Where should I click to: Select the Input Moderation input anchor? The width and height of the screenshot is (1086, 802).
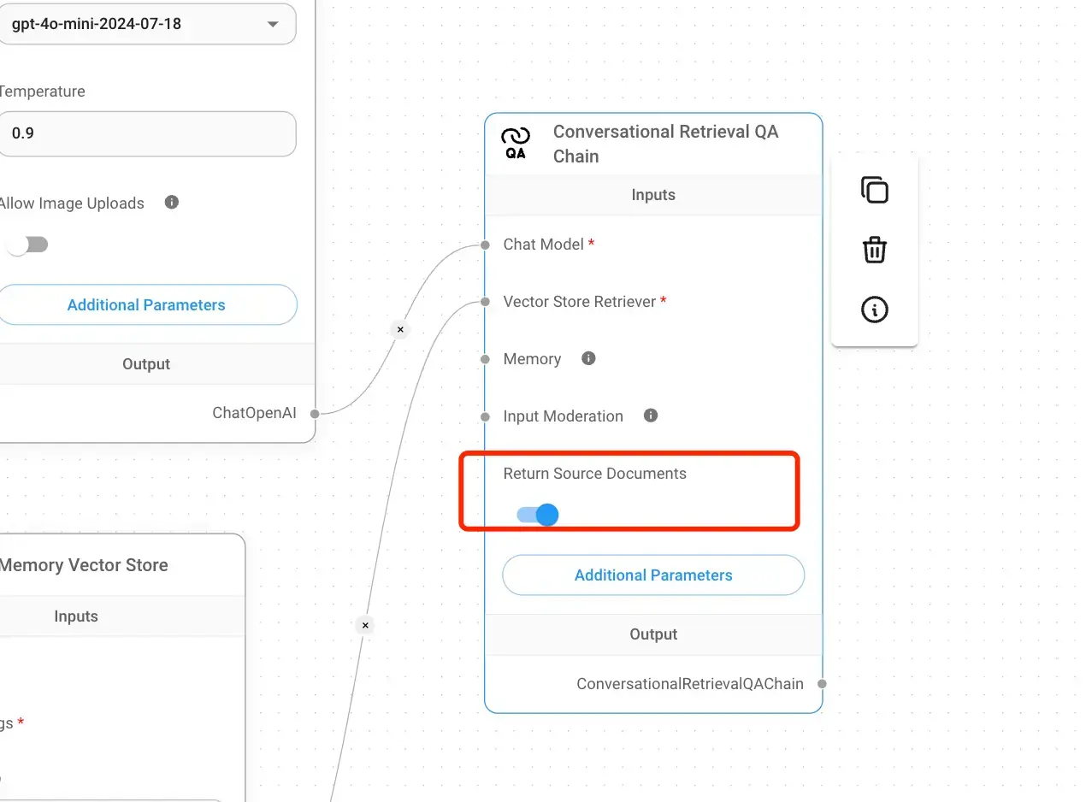(485, 416)
